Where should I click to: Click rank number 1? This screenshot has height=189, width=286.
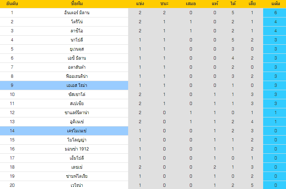[12, 13]
